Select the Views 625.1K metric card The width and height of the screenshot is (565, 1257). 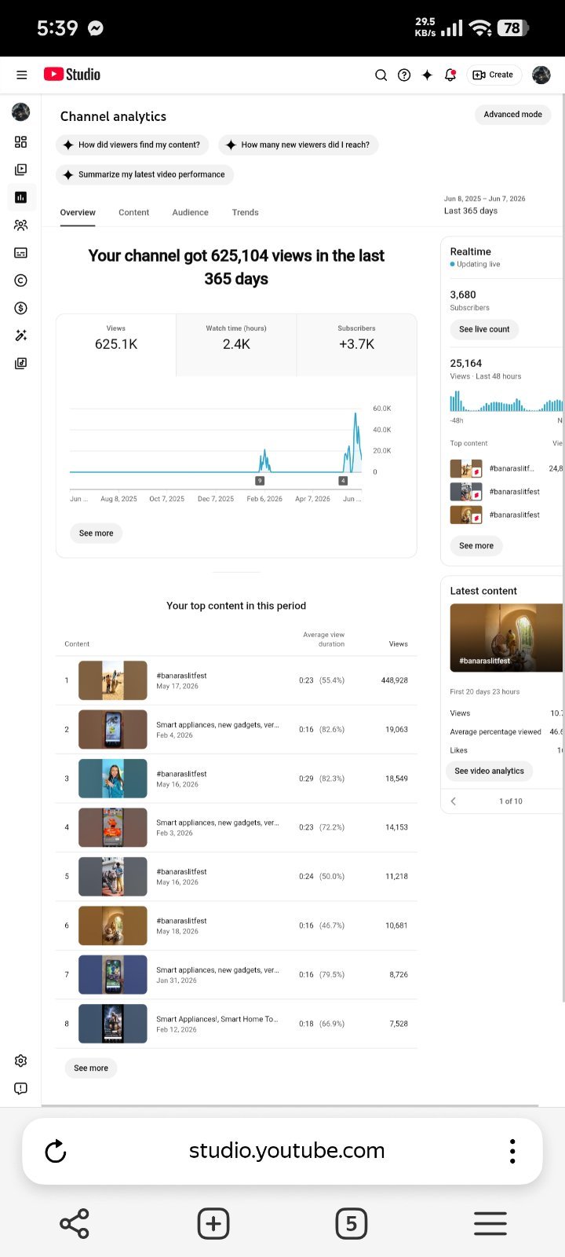tap(116, 345)
